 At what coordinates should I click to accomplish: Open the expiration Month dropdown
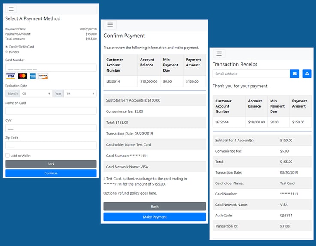pyautogui.click(x=36, y=93)
